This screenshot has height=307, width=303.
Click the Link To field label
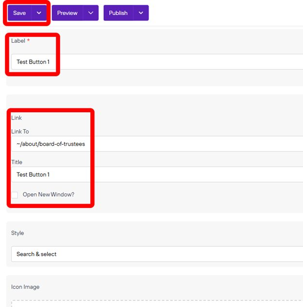point(20,131)
